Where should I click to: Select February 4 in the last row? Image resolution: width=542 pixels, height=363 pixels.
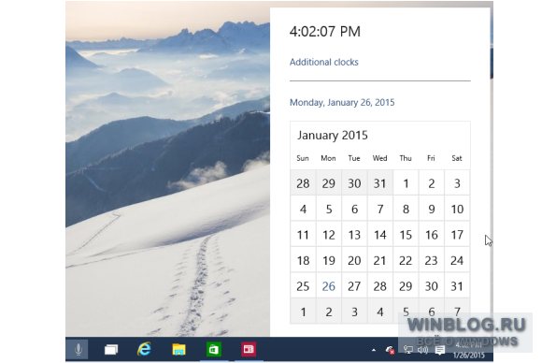pos(380,312)
